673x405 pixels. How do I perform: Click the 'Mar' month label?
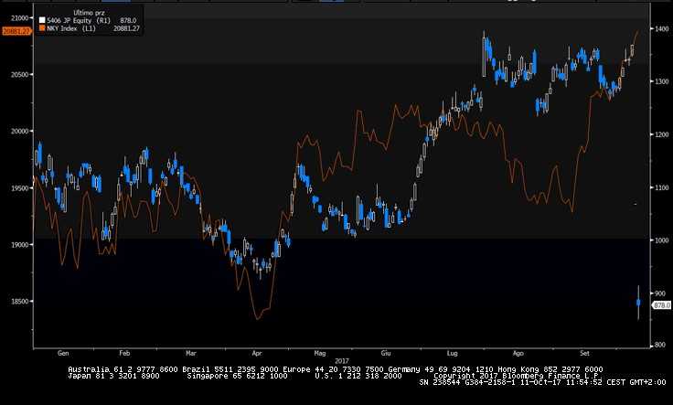click(191, 353)
